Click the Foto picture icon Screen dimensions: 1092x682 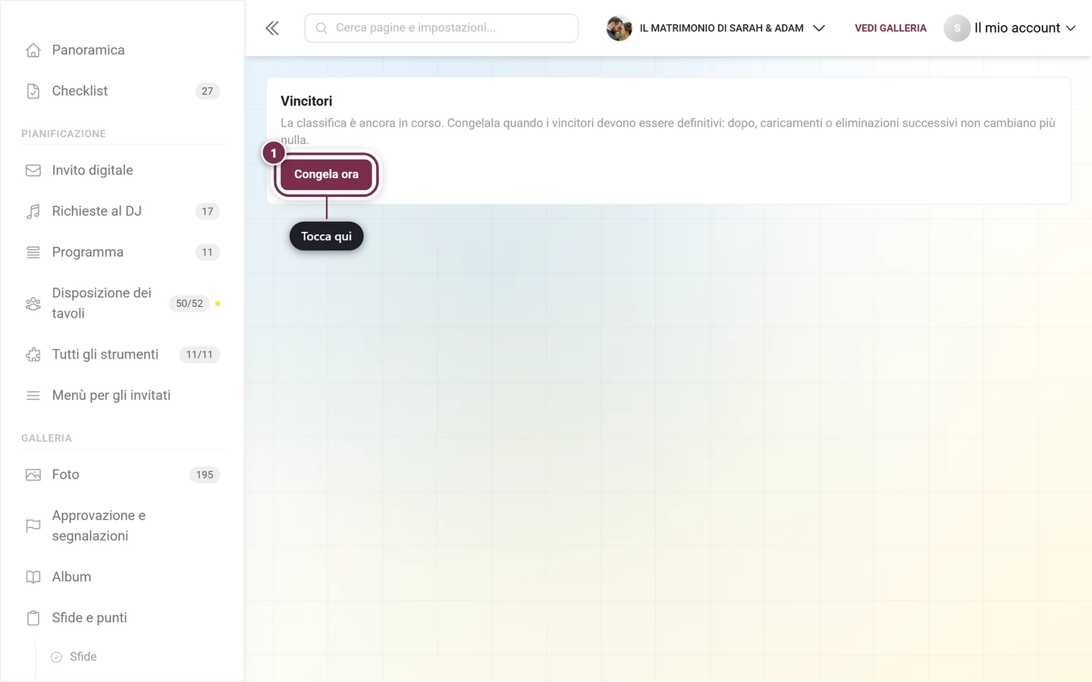[x=33, y=474]
